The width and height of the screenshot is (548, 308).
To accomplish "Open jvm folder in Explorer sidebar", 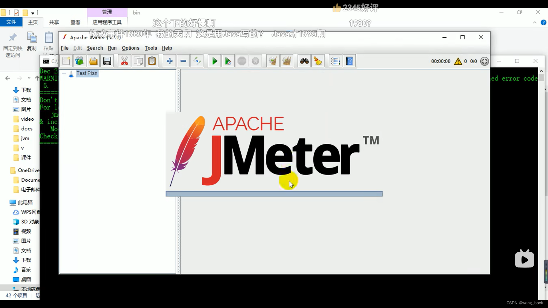I will coord(22,138).
